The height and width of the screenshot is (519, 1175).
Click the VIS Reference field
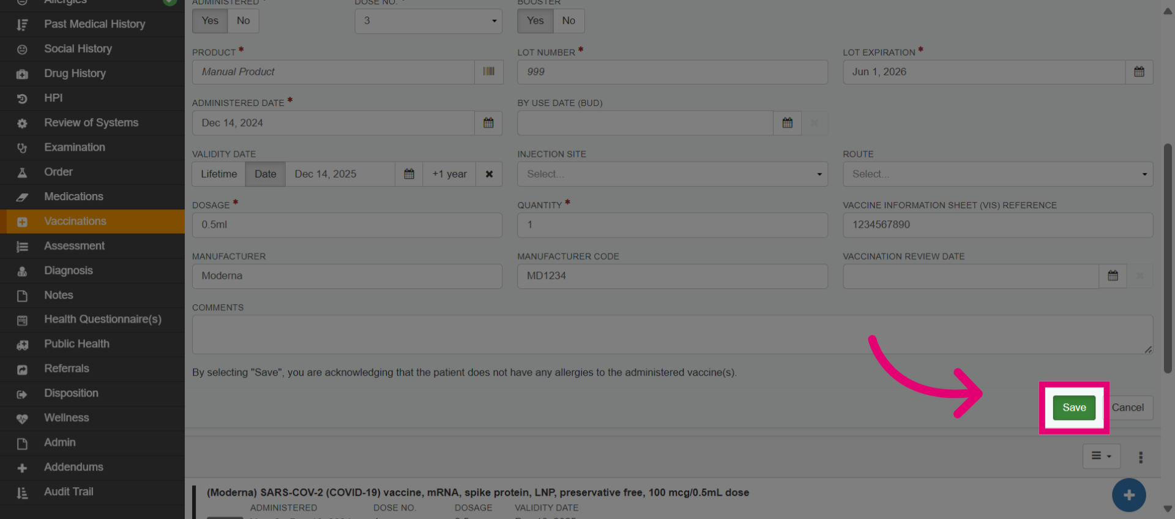click(998, 225)
